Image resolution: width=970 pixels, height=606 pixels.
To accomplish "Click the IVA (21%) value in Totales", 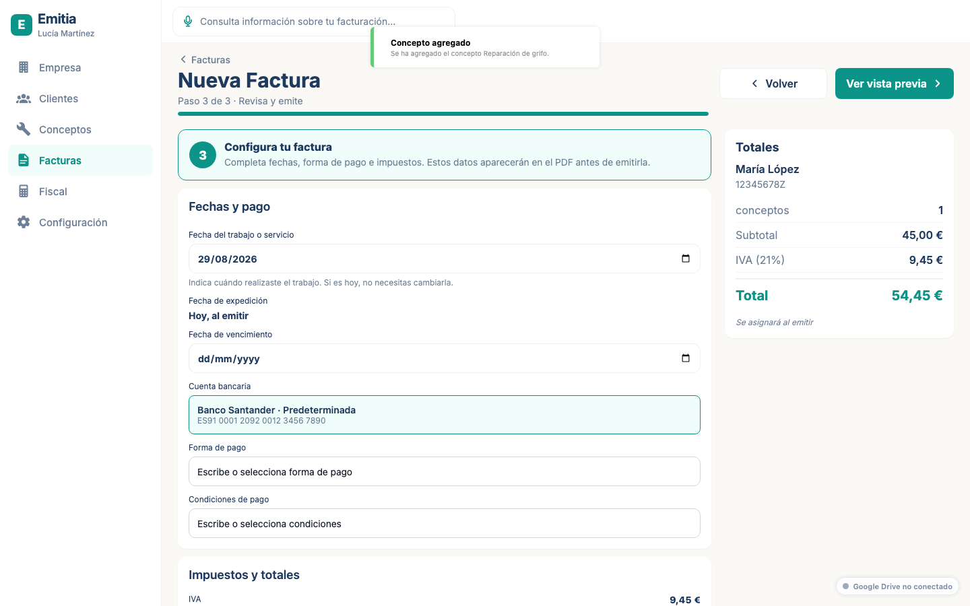I will point(926,260).
